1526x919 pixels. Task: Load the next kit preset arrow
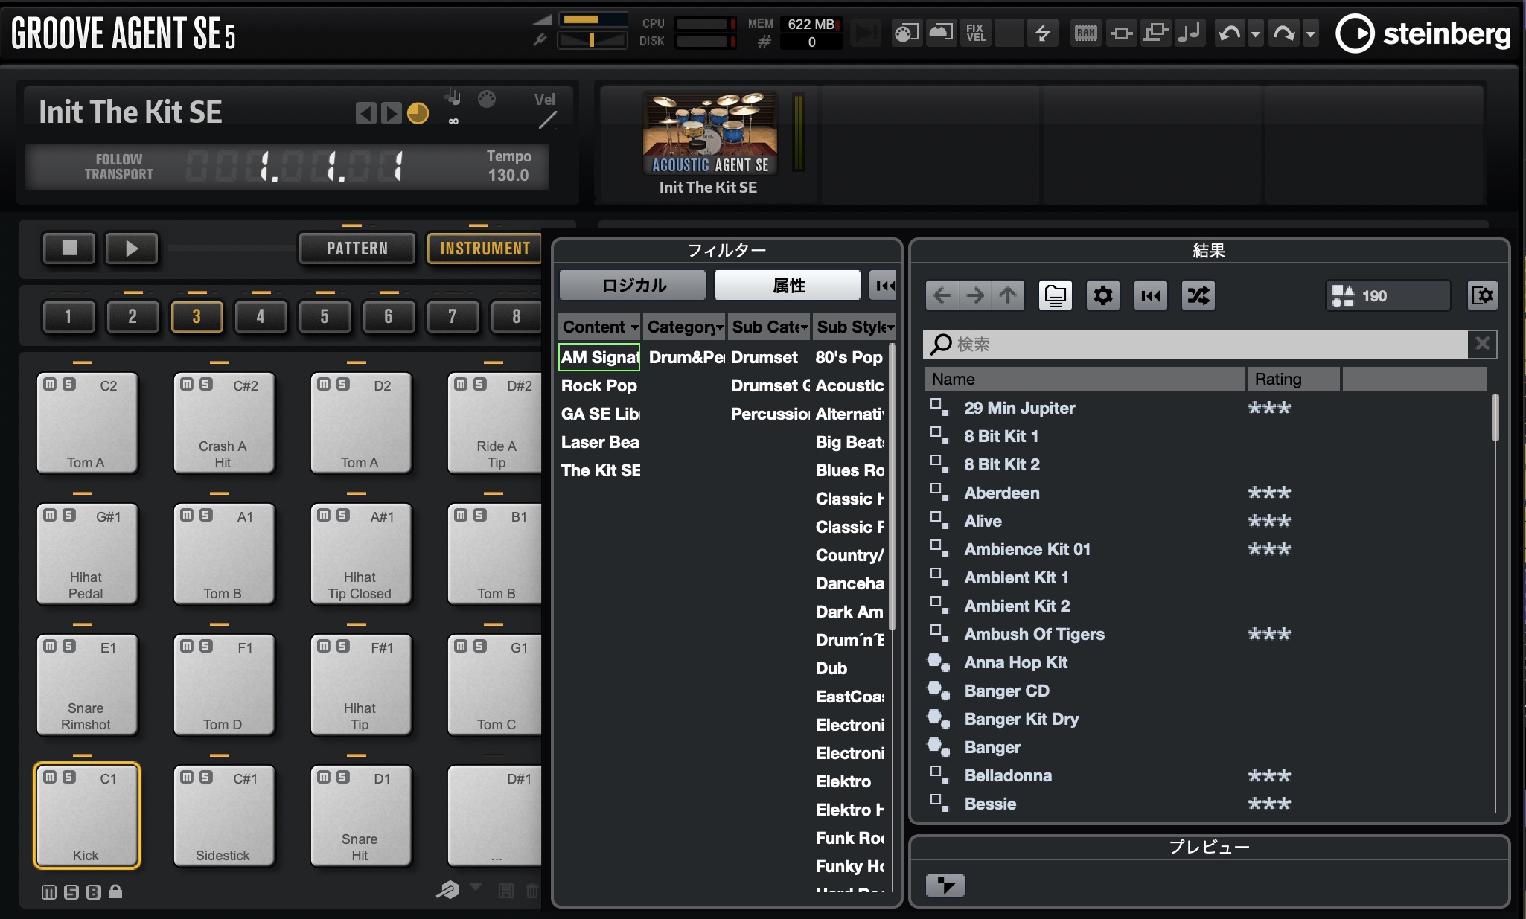point(391,113)
